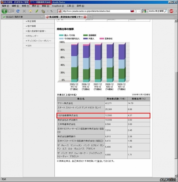Viewport: 178px width, 182px height.
Task: Click the forward navigation arrow
Action: point(10,11)
